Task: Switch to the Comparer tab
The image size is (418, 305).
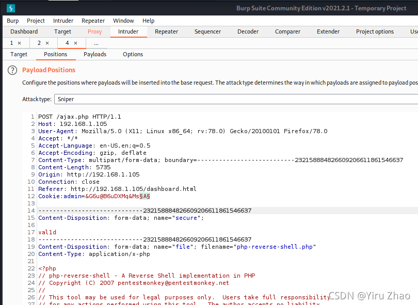Action: pos(287,31)
